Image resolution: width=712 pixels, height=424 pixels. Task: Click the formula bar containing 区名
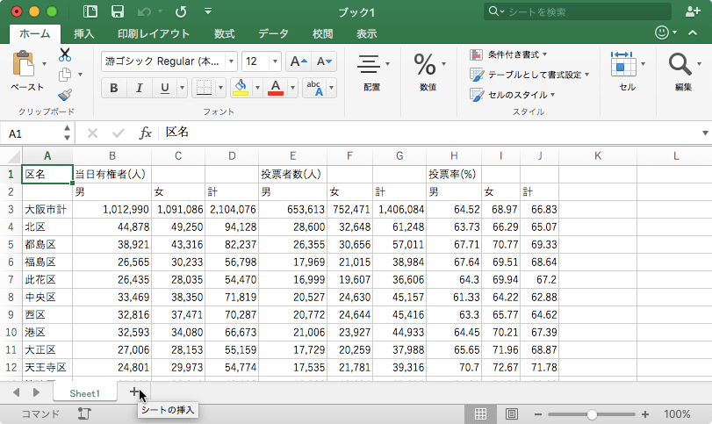(429, 133)
